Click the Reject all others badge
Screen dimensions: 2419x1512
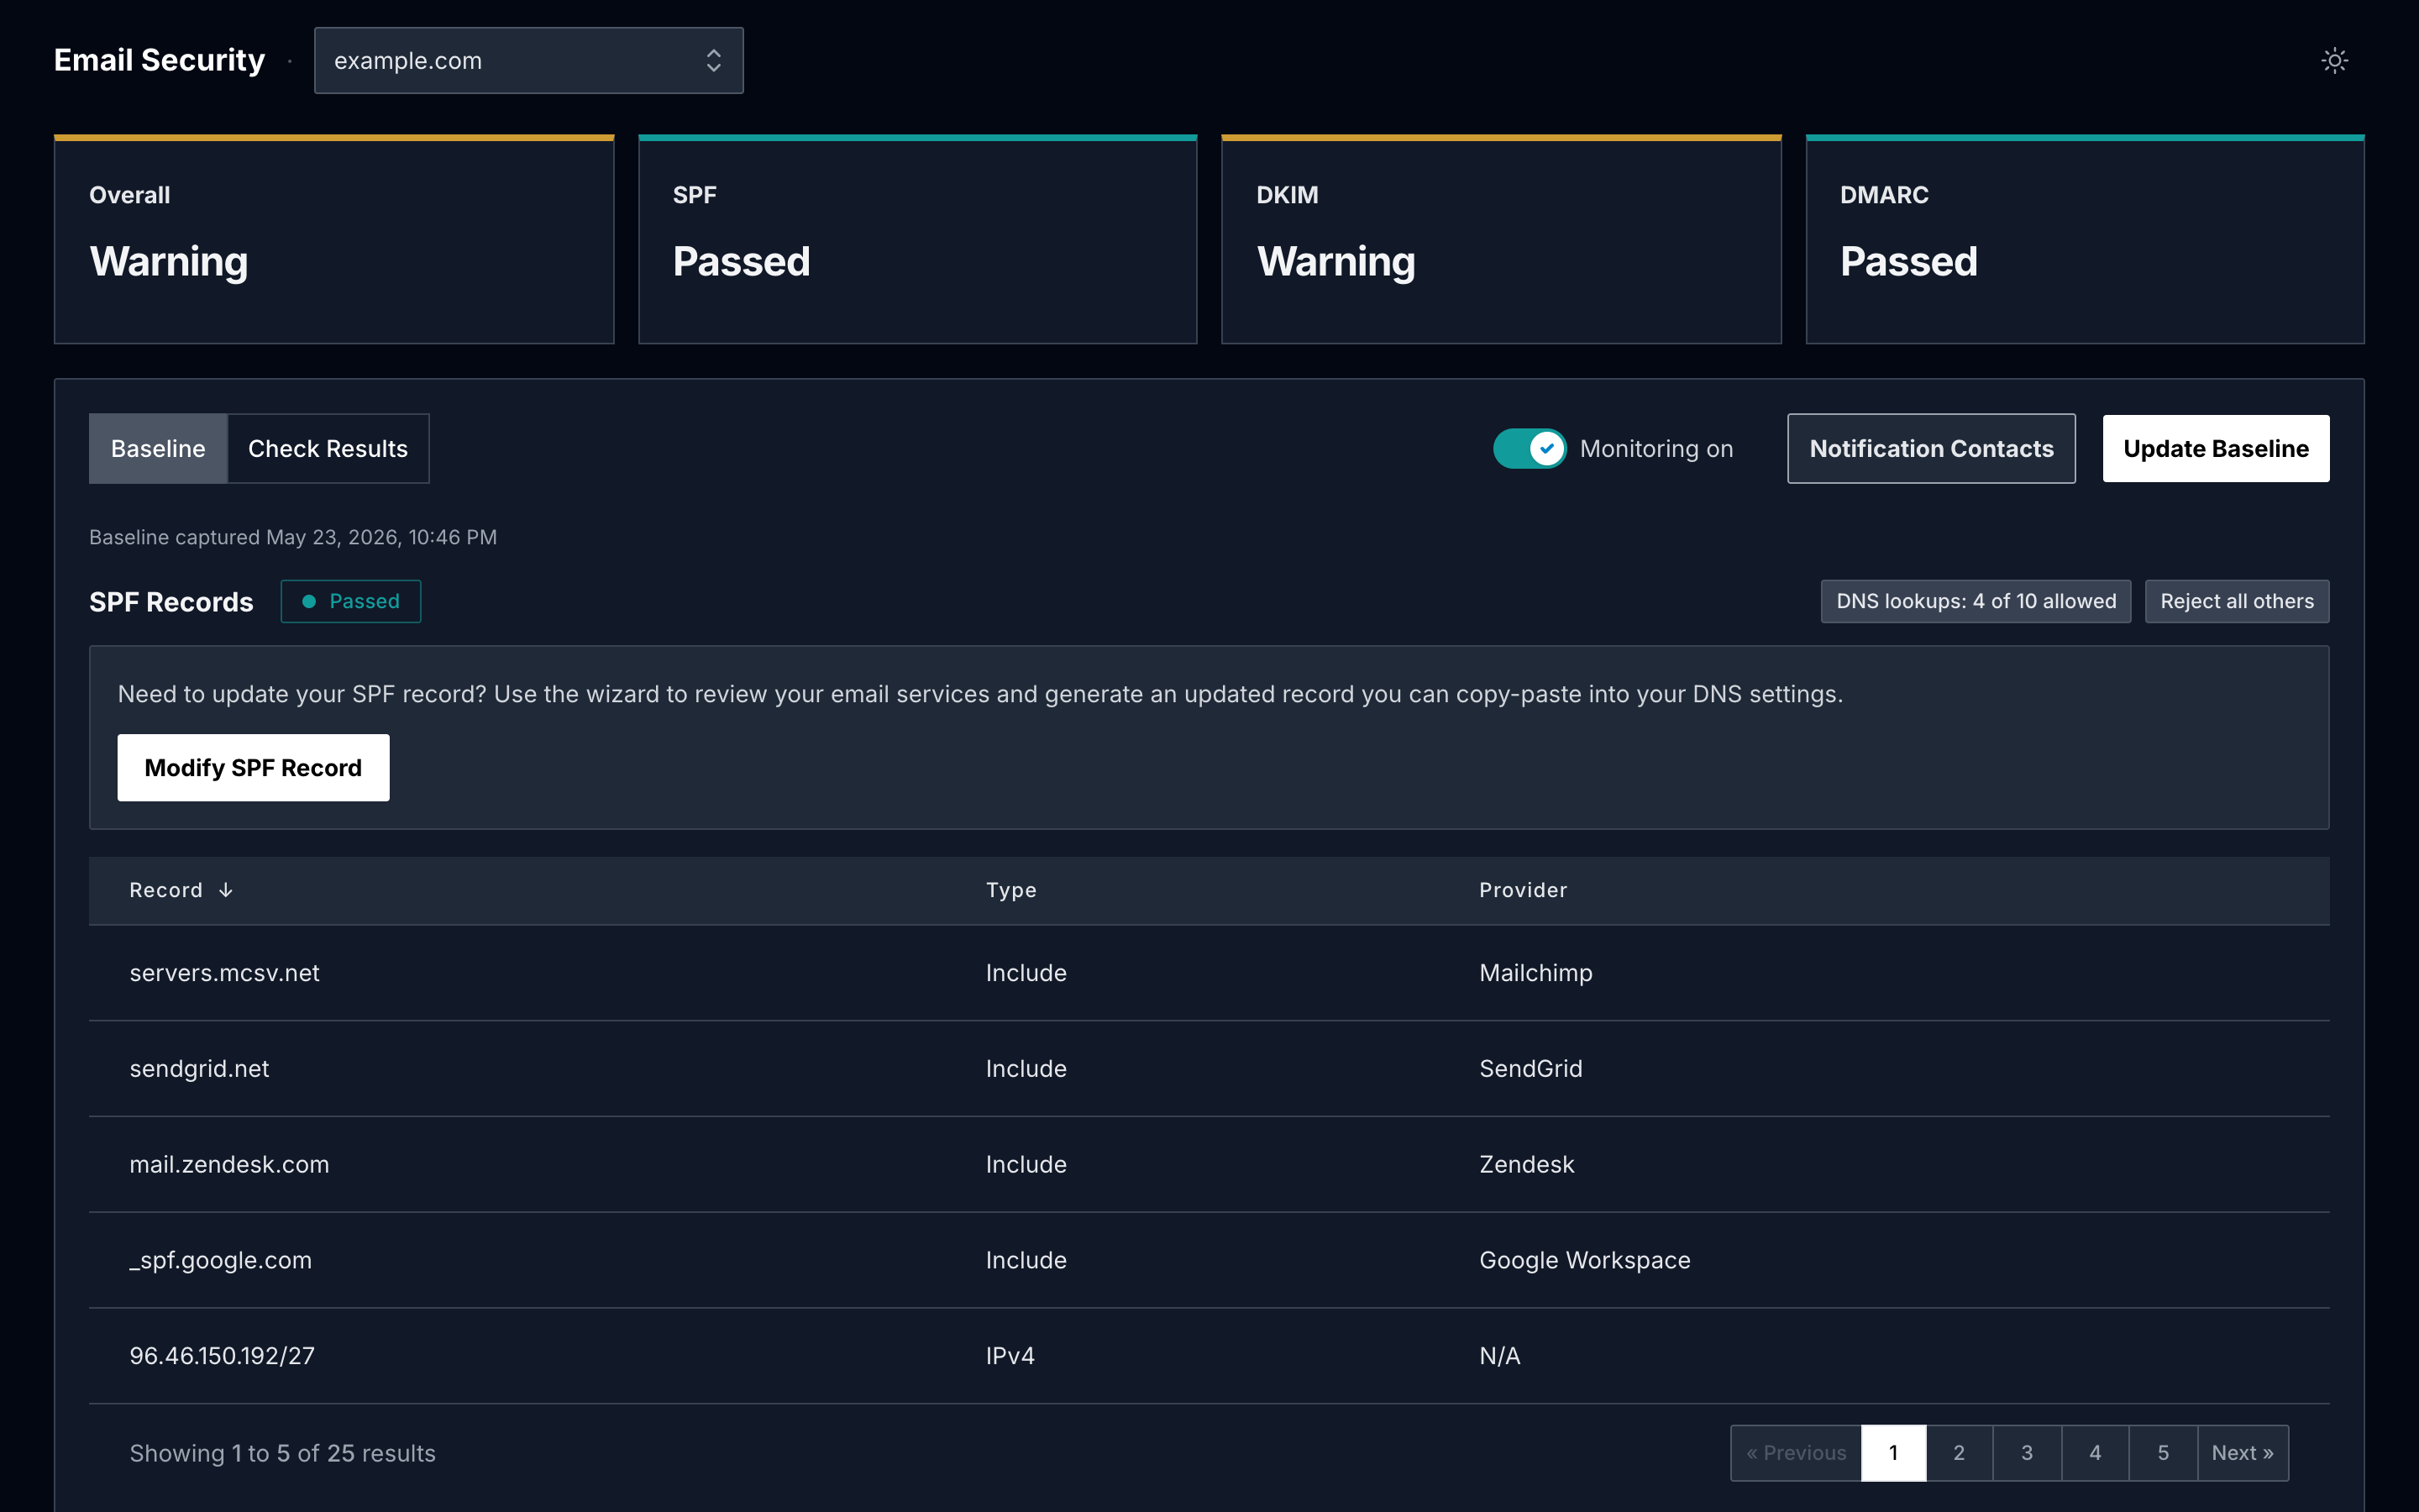coord(2237,601)
